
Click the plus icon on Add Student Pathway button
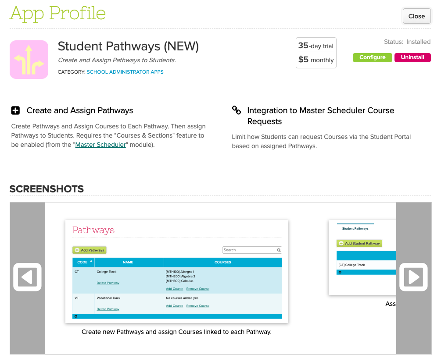(x=341, y=243)
